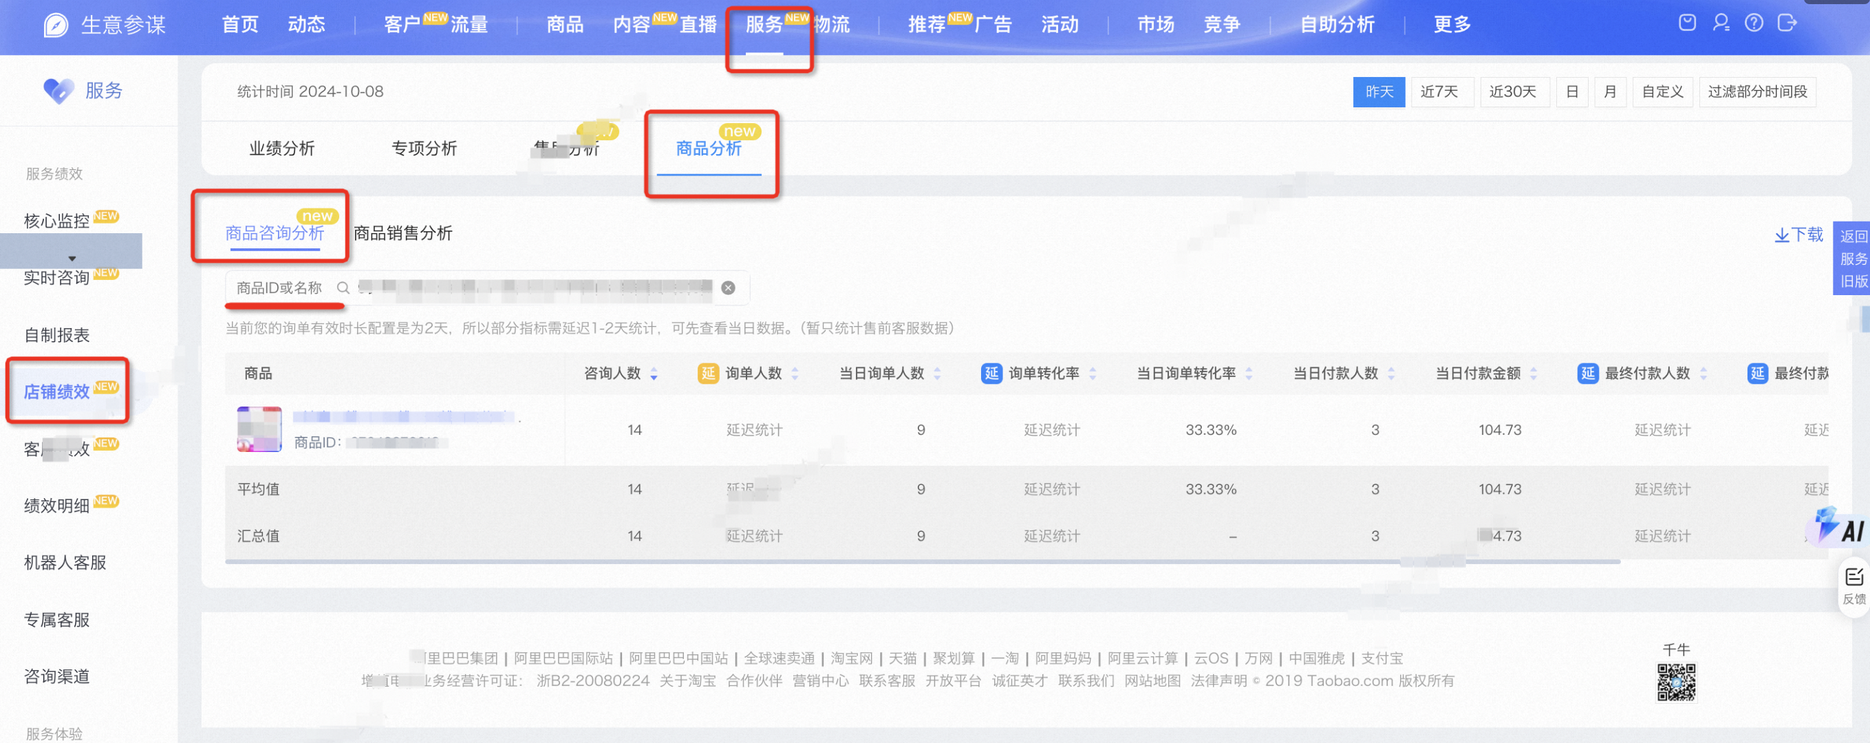This screenshot has width=1870, height=743.
Task: Click the 延 badge next to 询单转化率
Action: (991, 373)
